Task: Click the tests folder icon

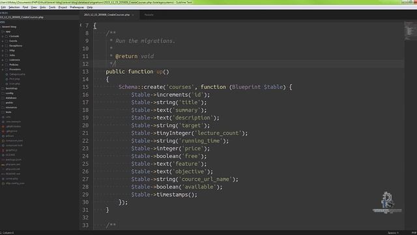Action: pyautogui.click(x=3, y=112)
